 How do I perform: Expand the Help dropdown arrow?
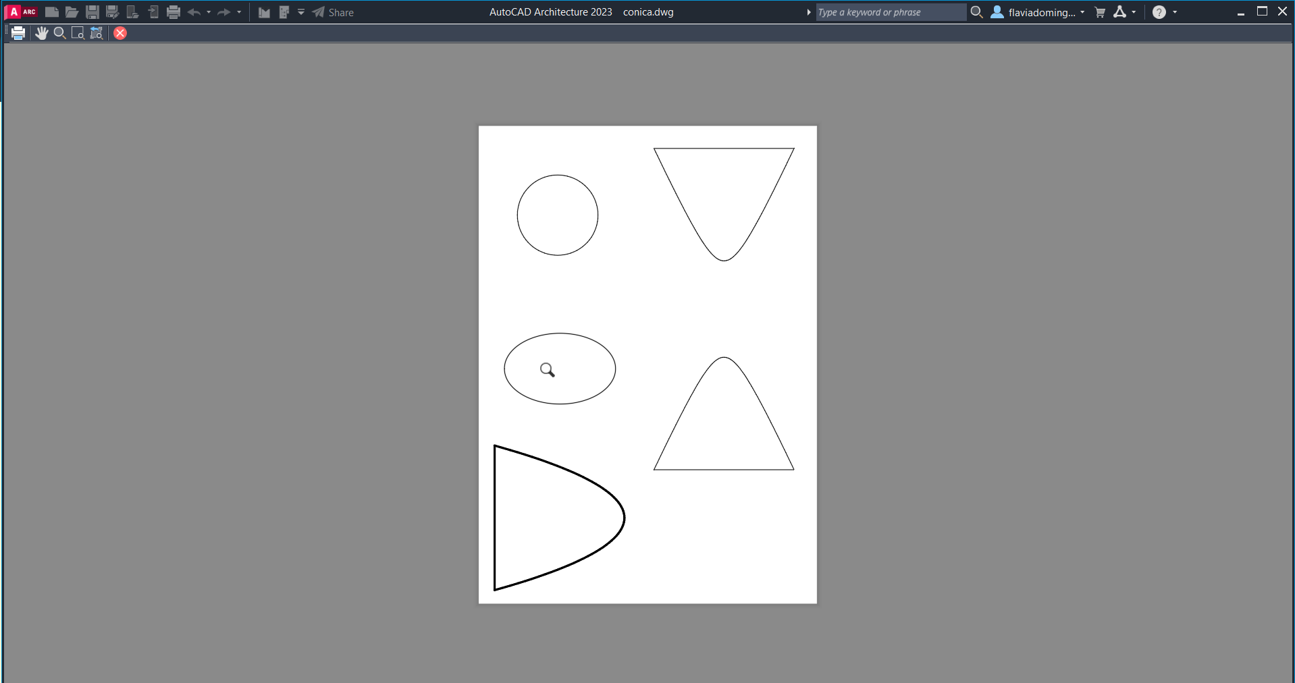pyautogui.click(x=1175, y=12)
